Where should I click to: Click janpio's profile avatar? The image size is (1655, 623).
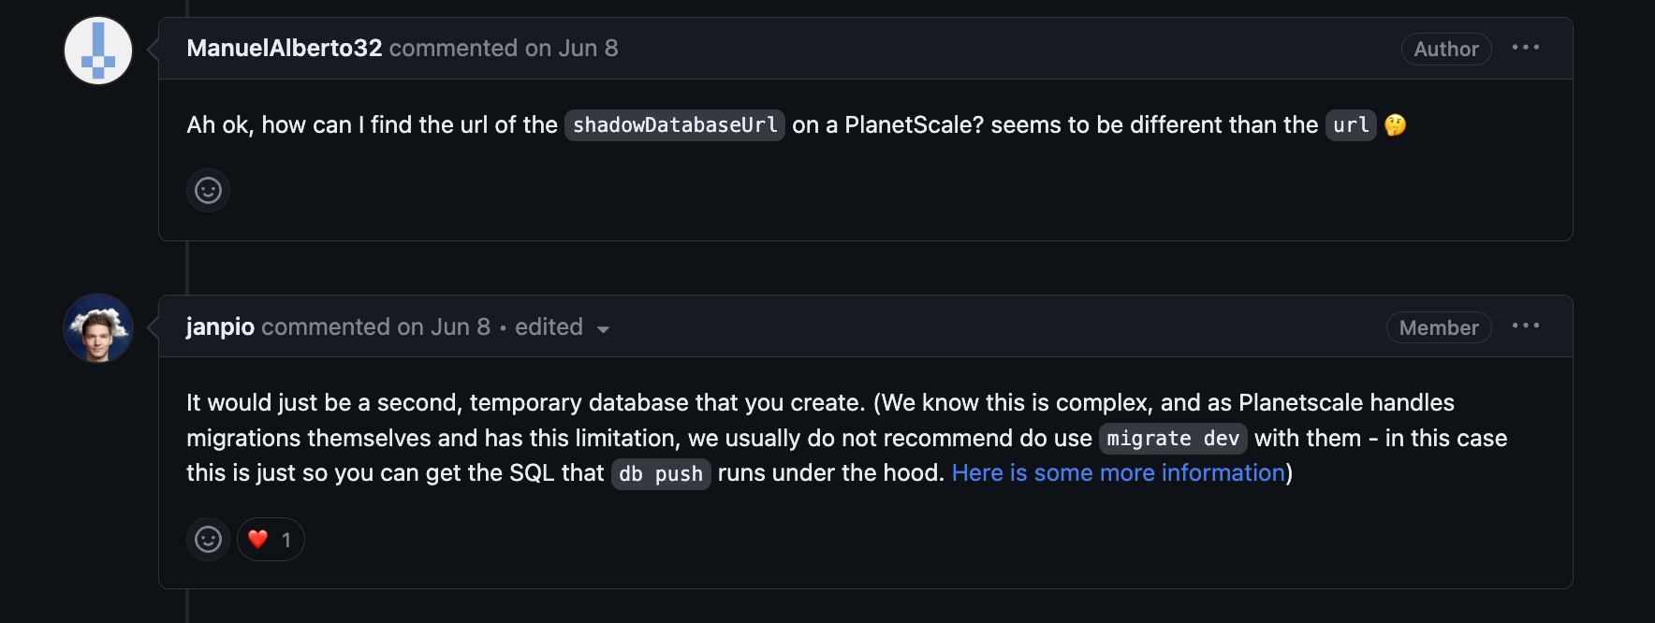coord(98,328)
